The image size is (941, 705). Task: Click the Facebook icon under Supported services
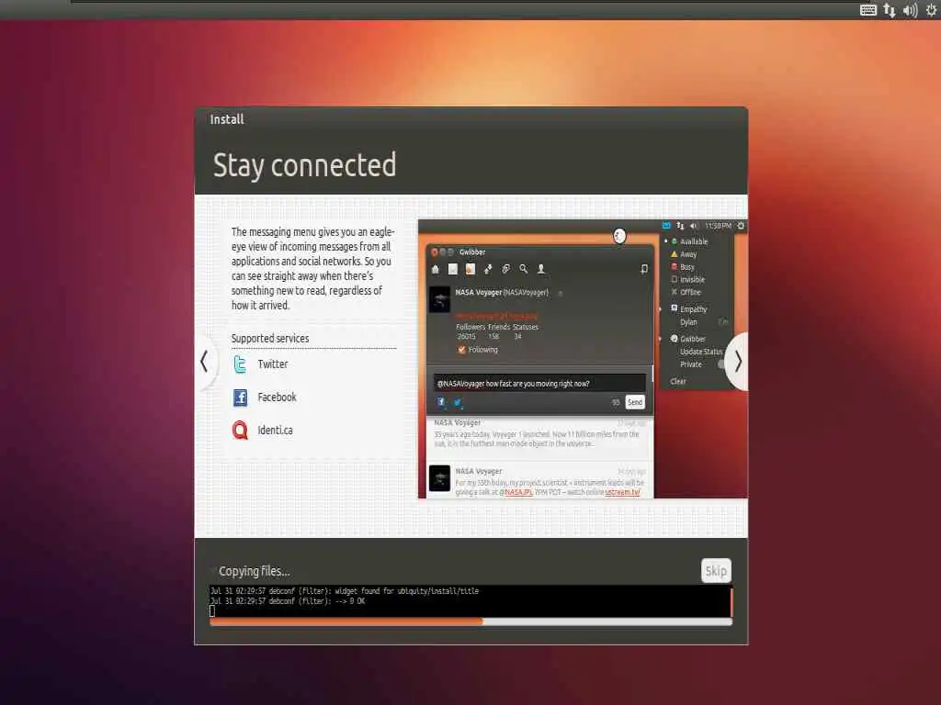pyautogui.click(x=240, y=397)
